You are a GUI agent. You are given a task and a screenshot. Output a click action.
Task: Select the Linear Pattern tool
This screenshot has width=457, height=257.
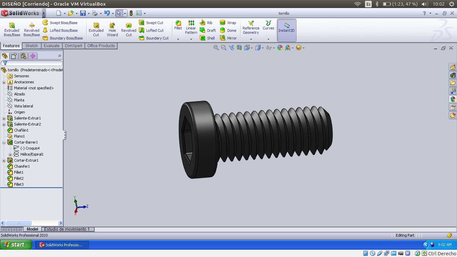point(191,27)
